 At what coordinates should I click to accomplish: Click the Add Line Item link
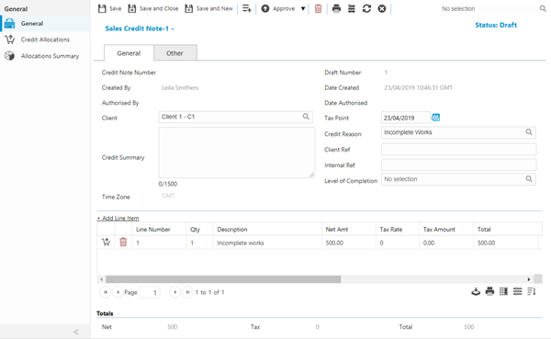pos(118,218)
